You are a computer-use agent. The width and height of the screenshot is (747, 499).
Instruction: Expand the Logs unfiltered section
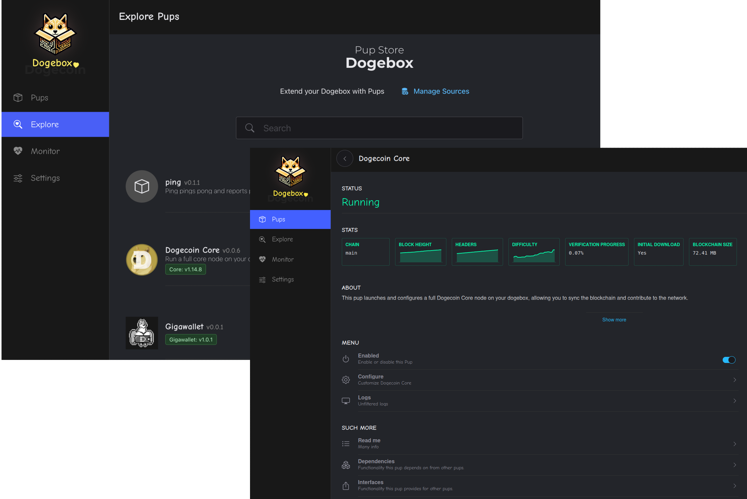pos(538,400)
